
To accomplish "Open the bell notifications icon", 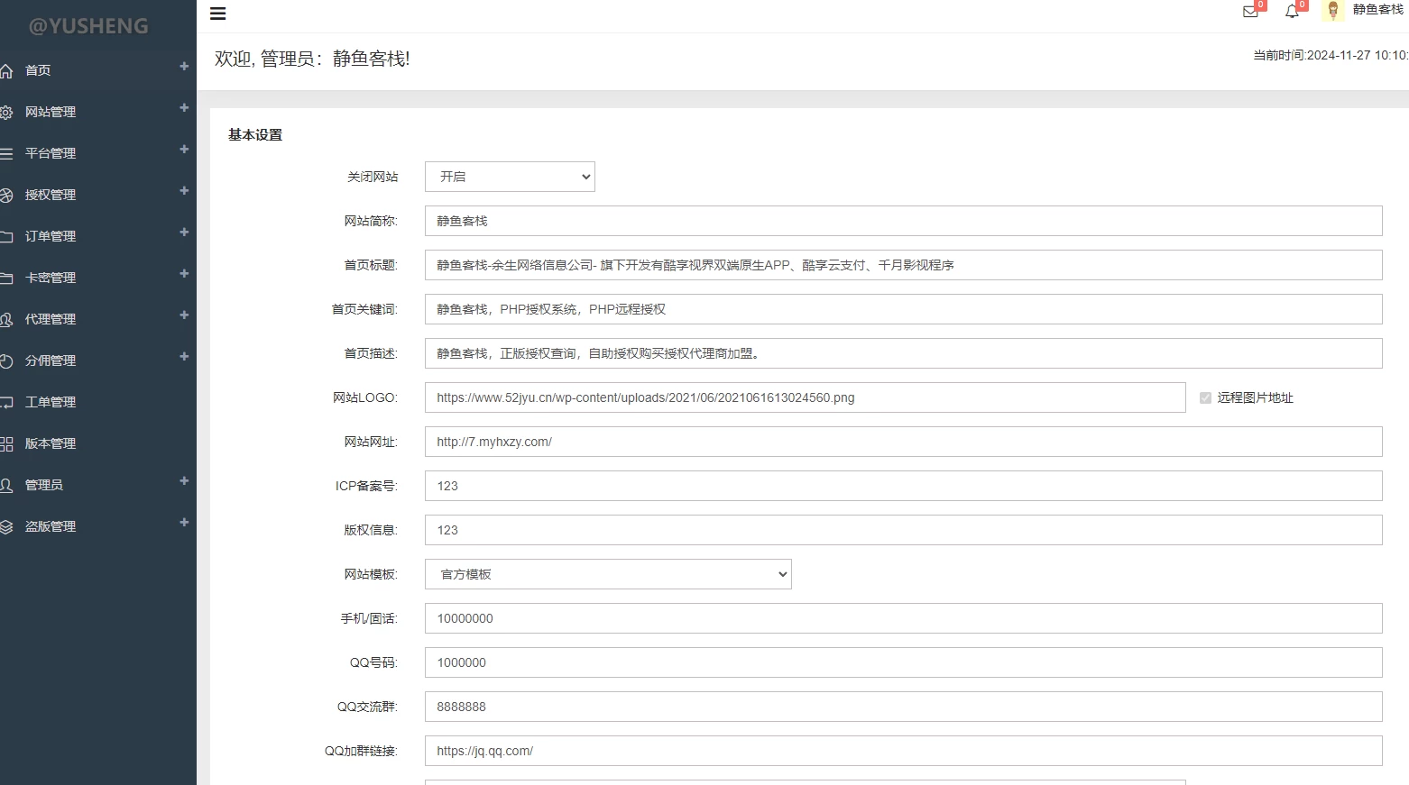I will click(x=1292, y=12).
